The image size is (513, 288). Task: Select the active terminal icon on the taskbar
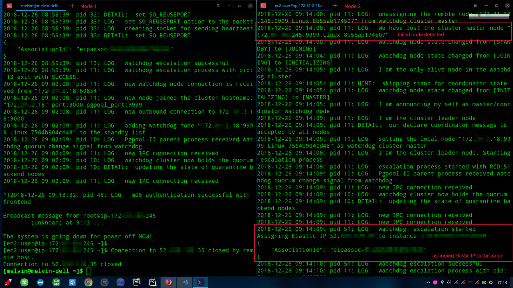coord(201,282)
